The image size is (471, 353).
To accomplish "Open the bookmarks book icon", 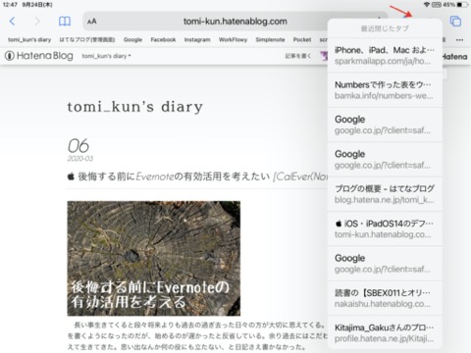I will click(x=65, y=22).
